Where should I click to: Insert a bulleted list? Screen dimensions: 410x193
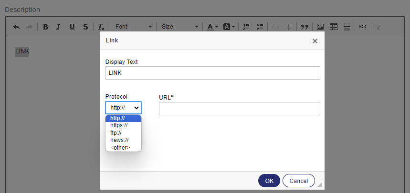(x=260, y=27)
